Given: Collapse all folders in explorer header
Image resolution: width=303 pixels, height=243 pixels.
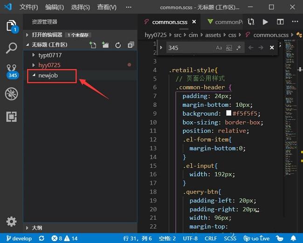Looking at the screenshot, I should click(x=131, y=45).
